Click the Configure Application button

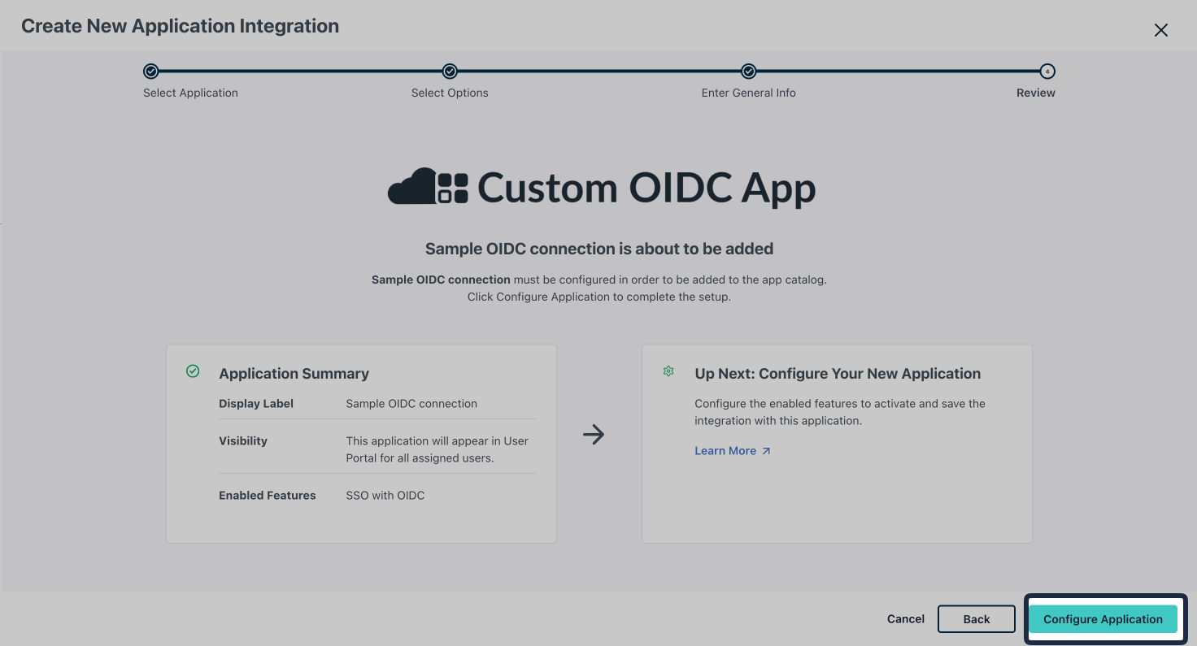coord(1103,618)
